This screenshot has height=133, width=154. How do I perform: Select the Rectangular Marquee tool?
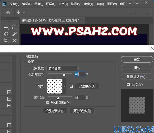tap(15, 27)
